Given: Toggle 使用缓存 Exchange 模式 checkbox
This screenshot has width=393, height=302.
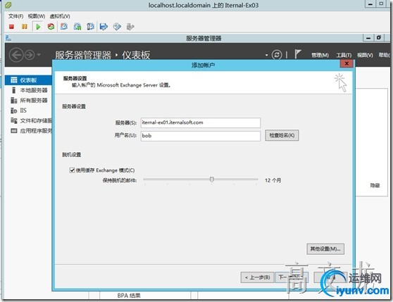Looking at the screenshot, I should [x=72, y=170].
